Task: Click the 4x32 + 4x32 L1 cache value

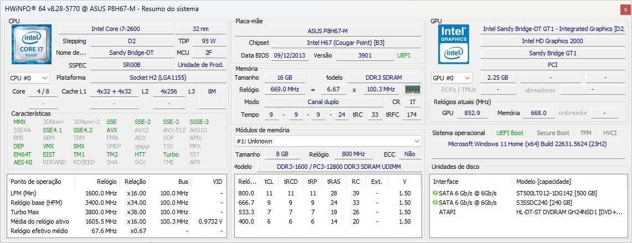Action: click(x=114, y=91)
